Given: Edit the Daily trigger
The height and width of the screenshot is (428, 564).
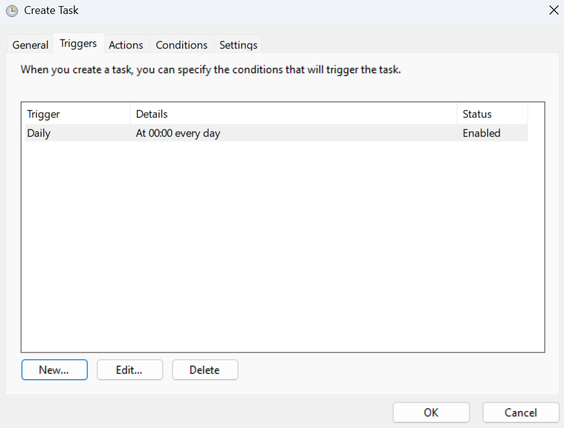Looking at the screenshot, I should 130,369.
